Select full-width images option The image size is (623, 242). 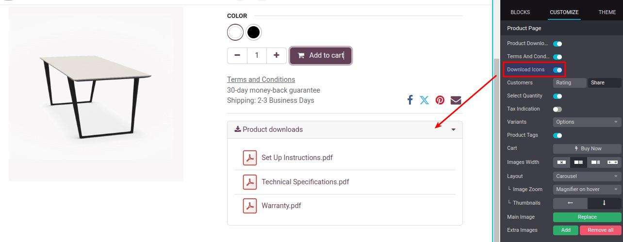pyautogui.click(x=612, y=162)
